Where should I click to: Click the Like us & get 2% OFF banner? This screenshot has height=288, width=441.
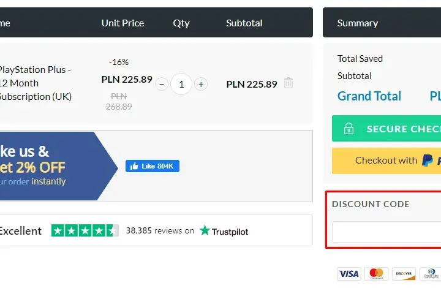pos(59,166)
